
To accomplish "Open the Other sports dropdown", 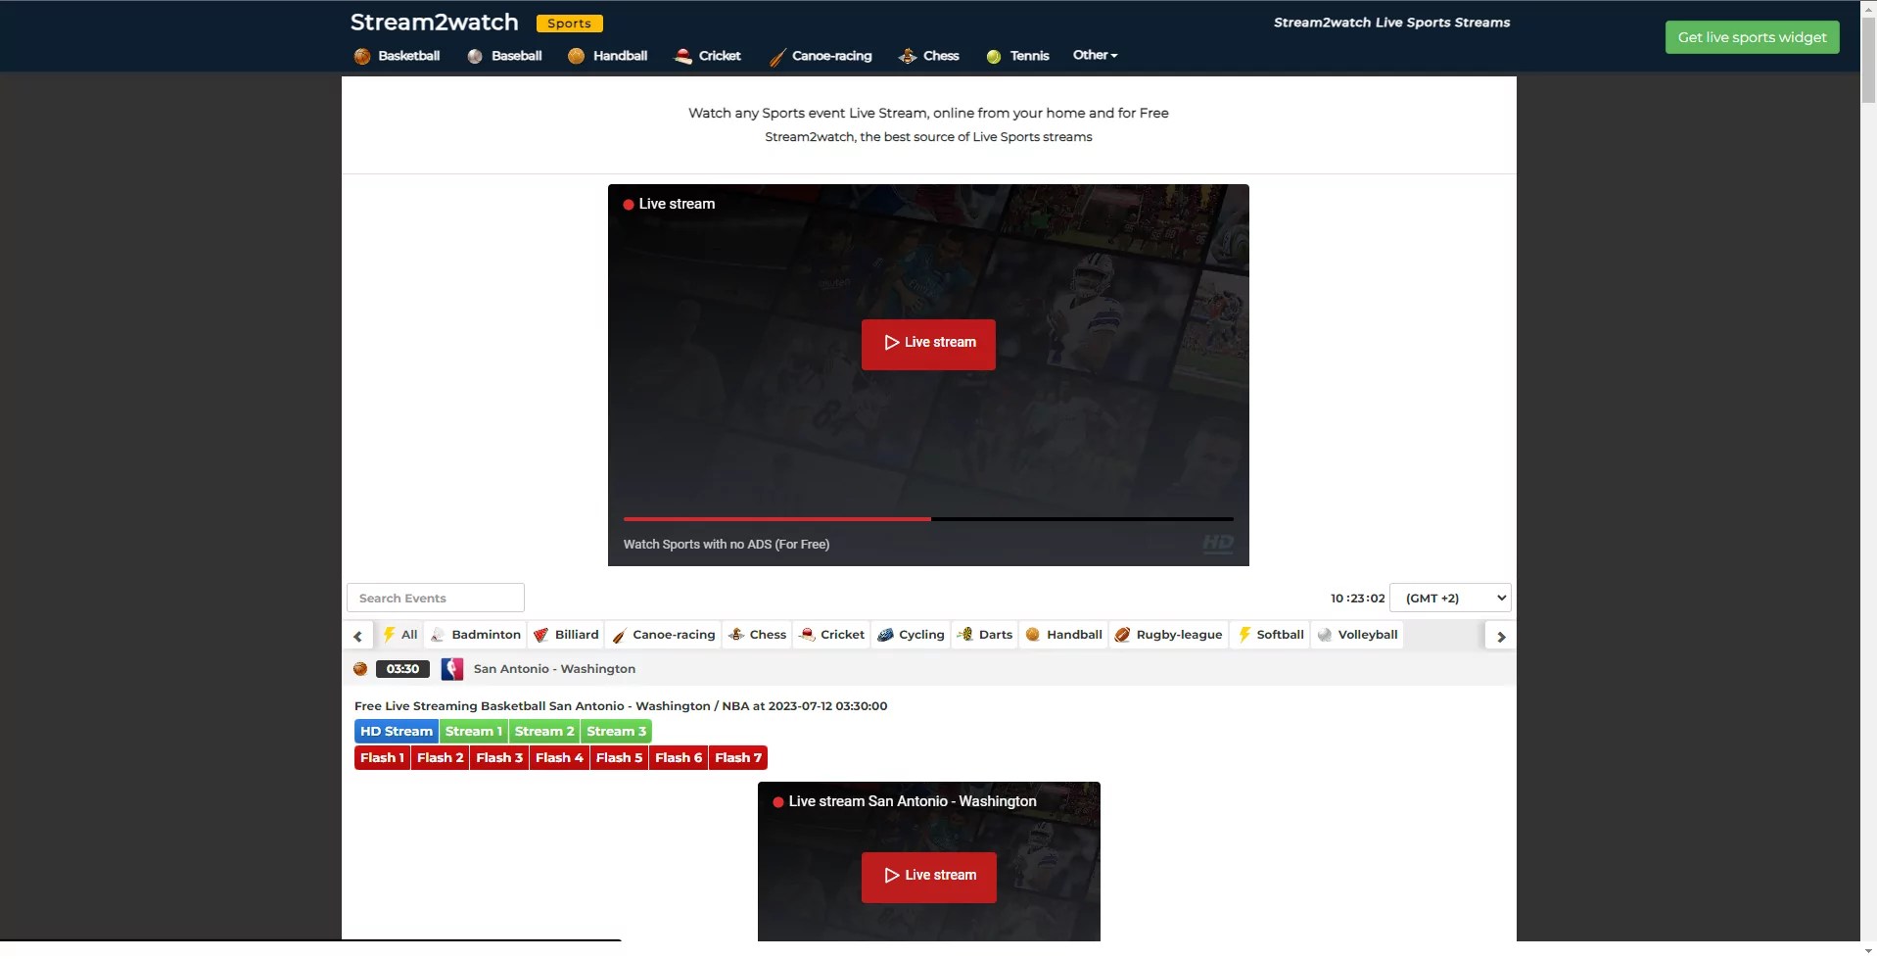I will (x=1094, y=55).
